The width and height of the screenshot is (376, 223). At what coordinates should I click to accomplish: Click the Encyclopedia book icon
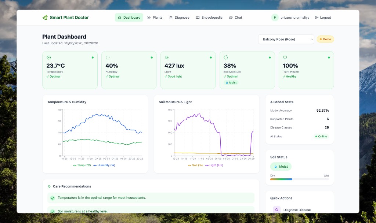(x=198, y=18)
